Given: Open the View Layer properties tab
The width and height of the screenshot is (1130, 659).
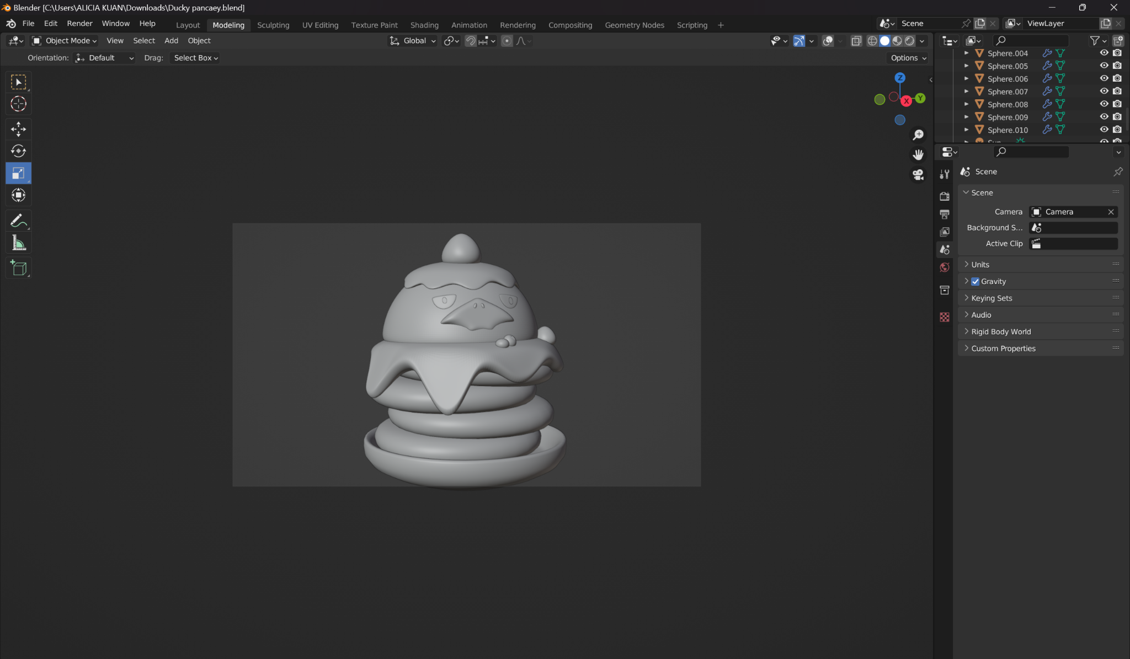Looking at the screenshot, I should pos(945,232).
